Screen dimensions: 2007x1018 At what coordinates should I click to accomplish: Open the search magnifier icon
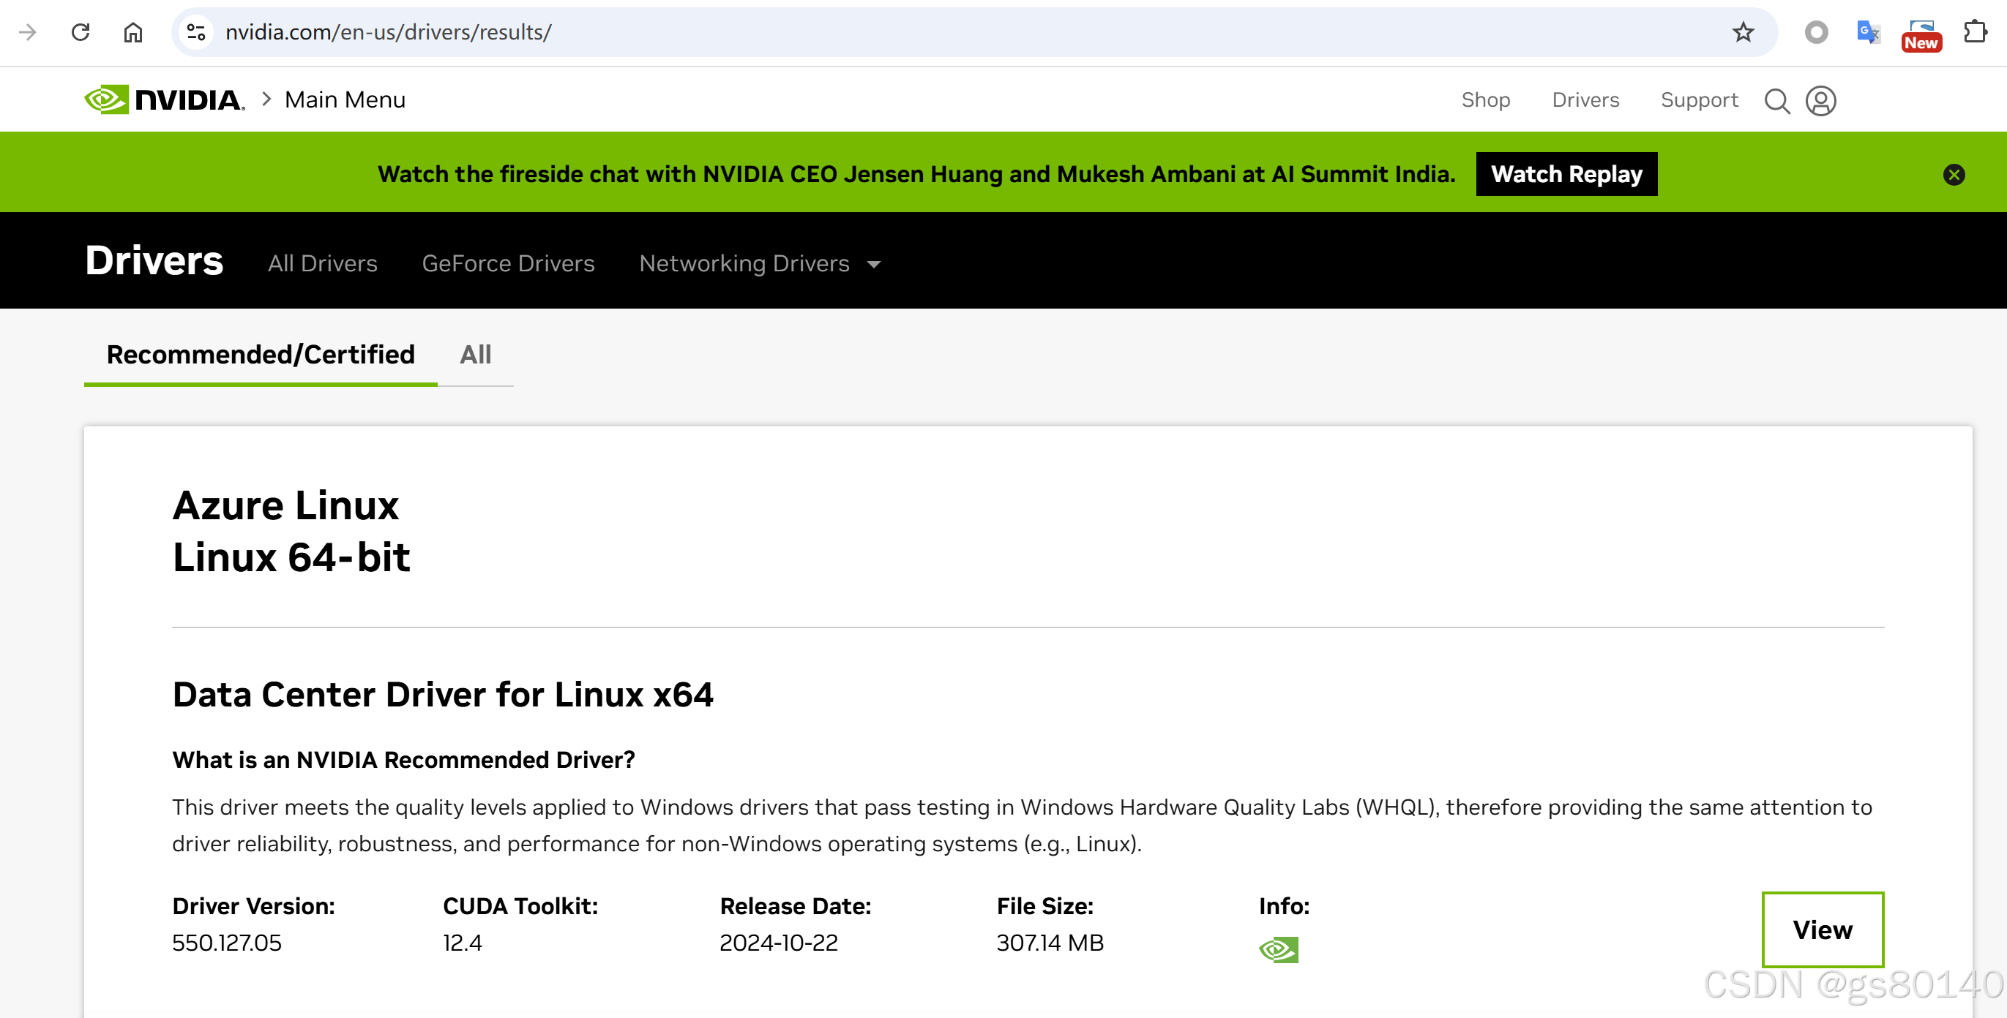(x=1776, y=101)
